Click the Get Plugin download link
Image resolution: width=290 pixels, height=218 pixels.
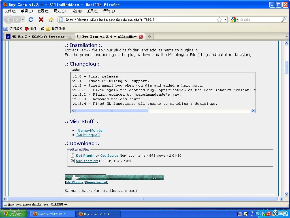(85, 156)
